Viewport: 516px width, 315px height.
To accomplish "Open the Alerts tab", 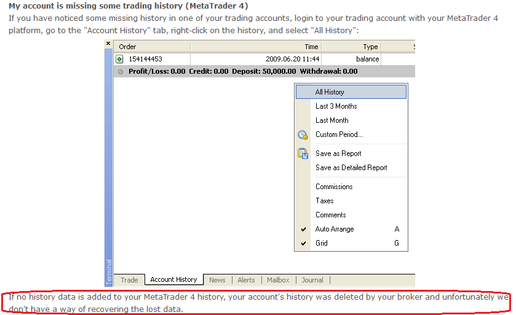I will 246,280.
